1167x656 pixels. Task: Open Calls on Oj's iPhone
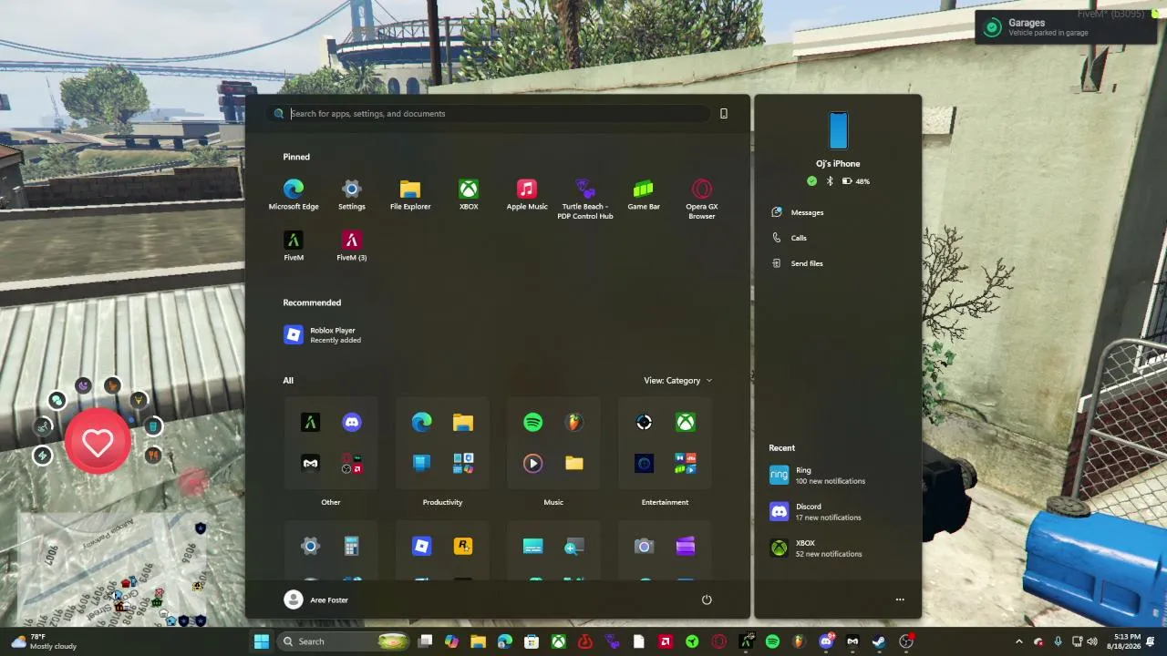[790, 238]
